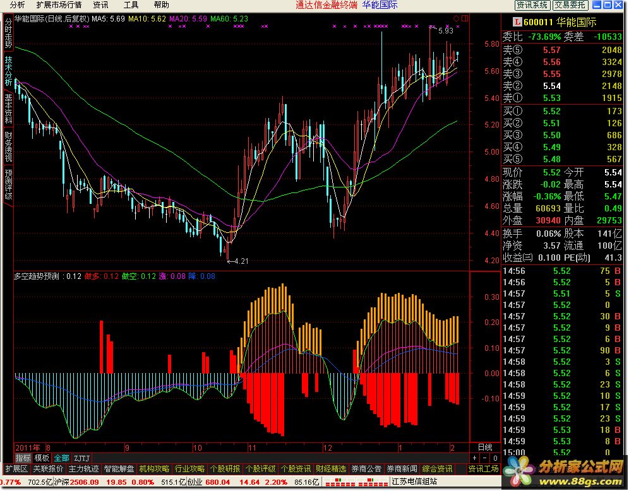Viewport: 629px width, 491px height.
Task: Click the 换手 value 0.06%
Action: point(548,234)
